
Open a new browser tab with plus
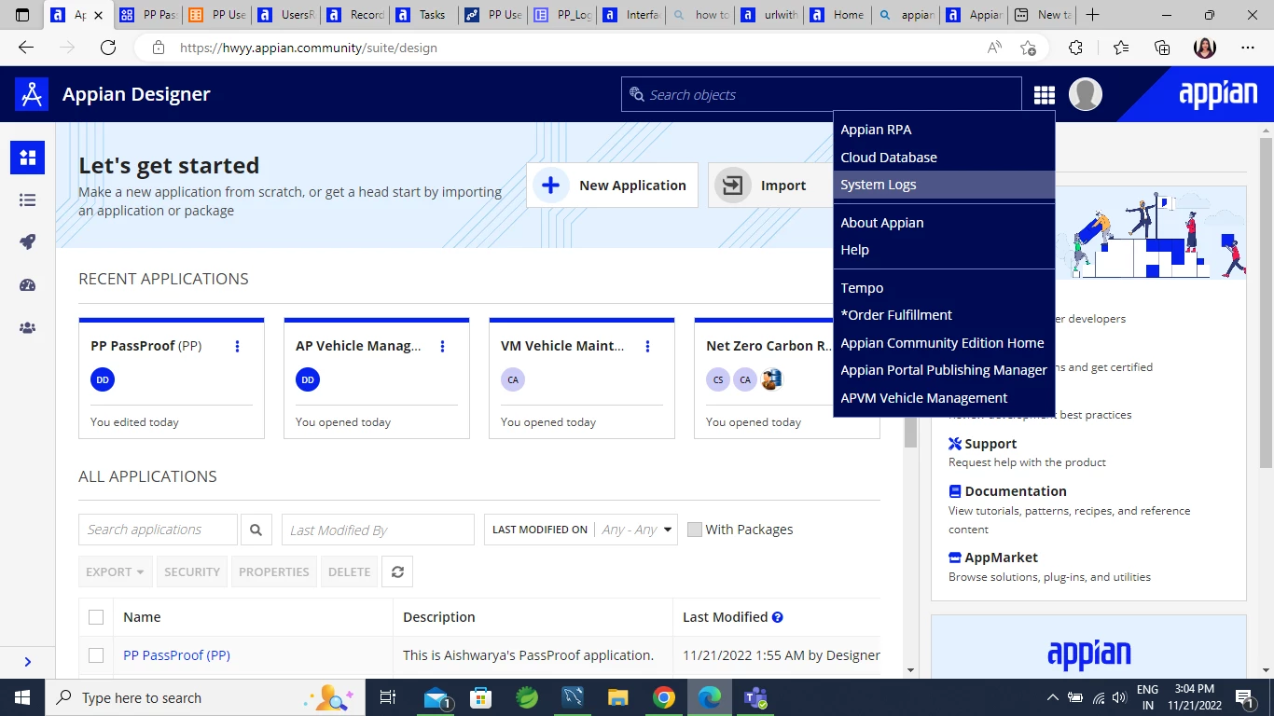(x=1093, y=15)
